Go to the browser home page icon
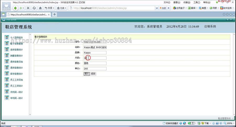236x127 pixels. coord(40,8)
